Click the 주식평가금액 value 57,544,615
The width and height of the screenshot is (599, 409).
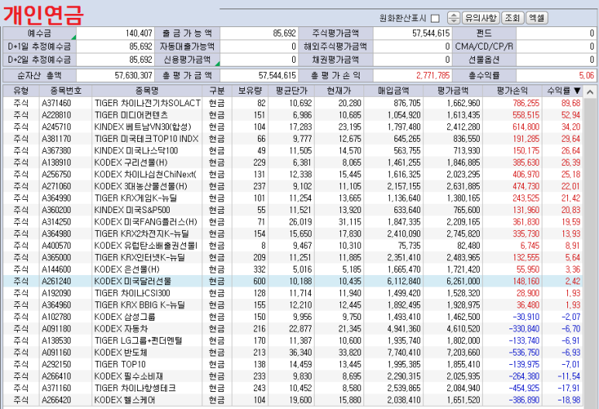point(431,33)
